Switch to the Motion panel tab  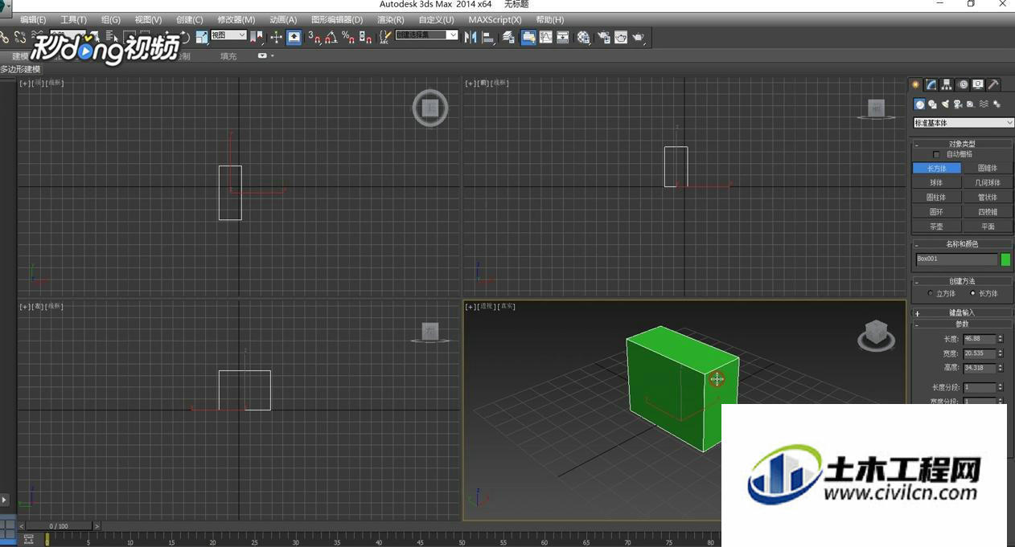[963, 84]
